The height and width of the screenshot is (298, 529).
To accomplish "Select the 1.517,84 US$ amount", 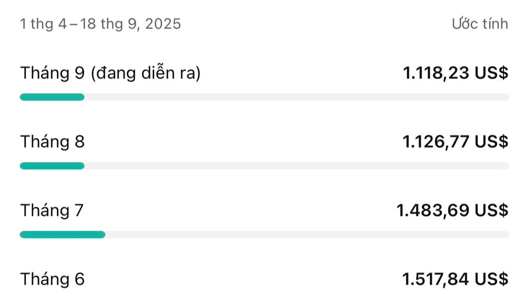I will point(455,279).
